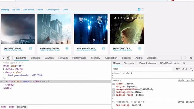Viewport: 194px width, 109px height.
Task: Click the Alexander poster thumbnail
Action: click(x=127, y=29)
